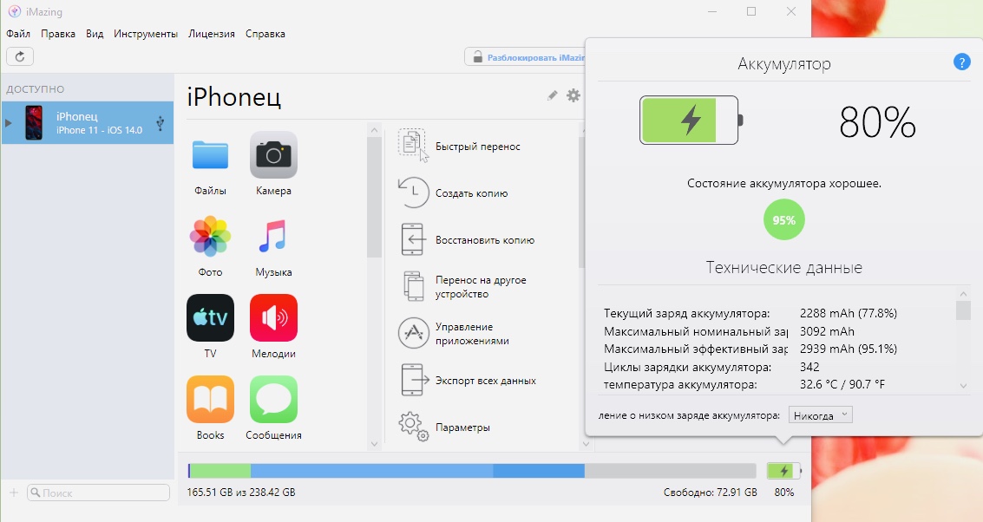Click actions list scrollbar down arrow
983x522 pixels.
click(586, 444)
